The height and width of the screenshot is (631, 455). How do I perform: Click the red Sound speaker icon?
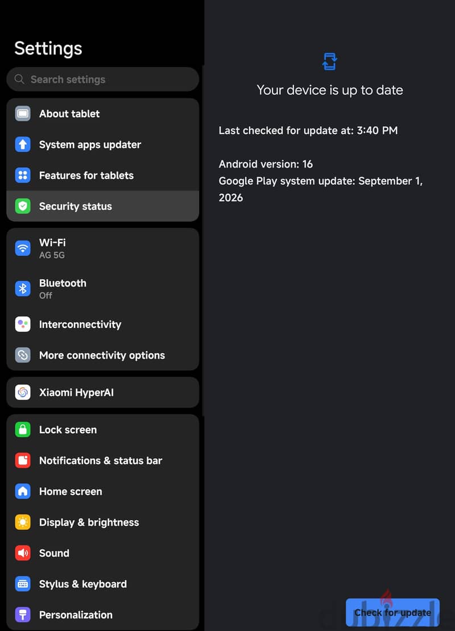tap(23, 553)
